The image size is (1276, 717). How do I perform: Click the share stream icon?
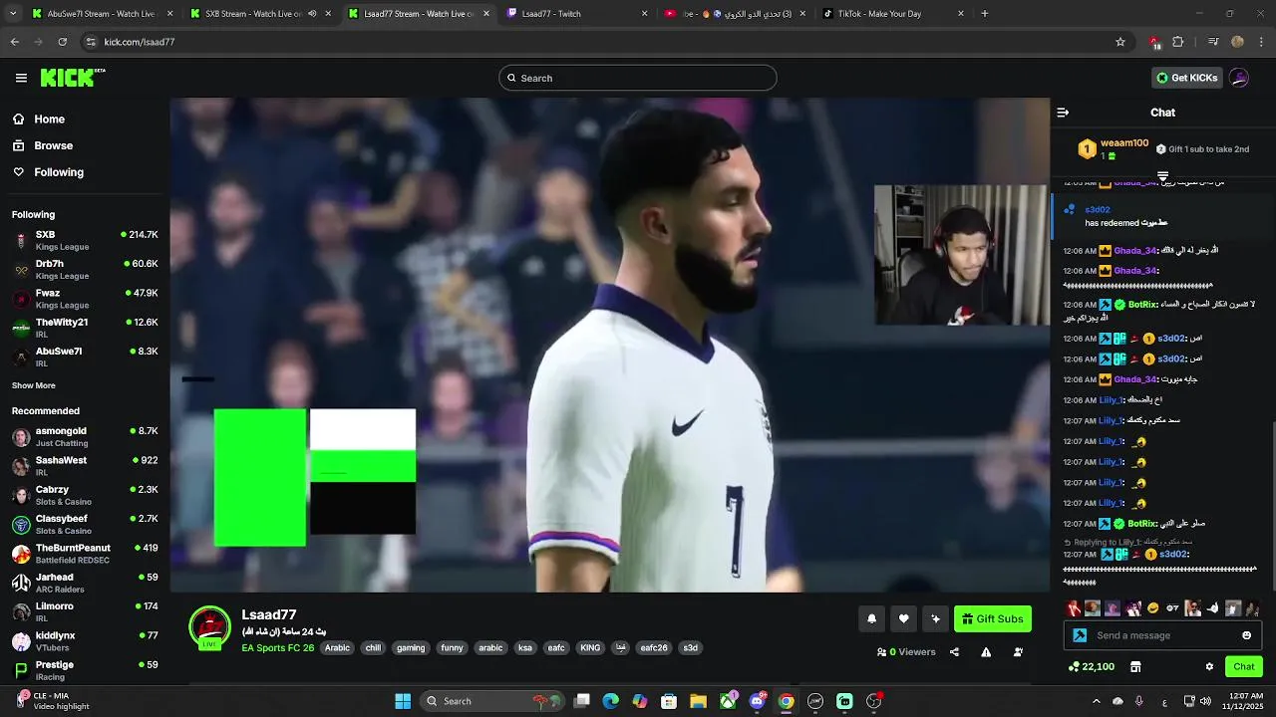point(954,652)
